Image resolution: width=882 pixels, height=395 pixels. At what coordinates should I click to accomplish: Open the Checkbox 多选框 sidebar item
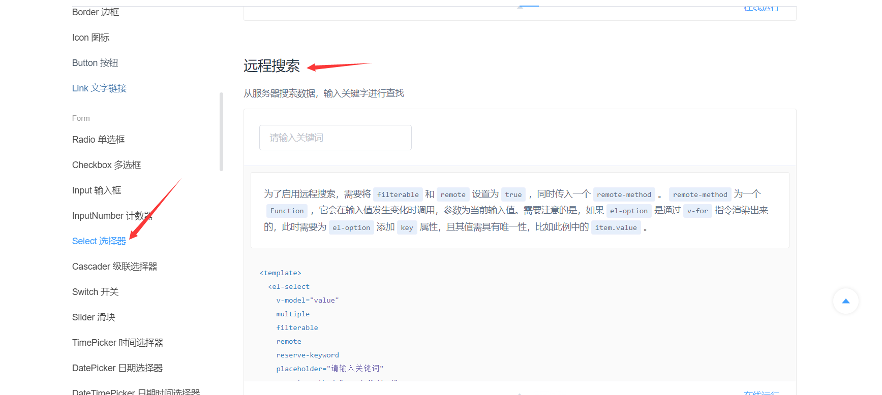click(106, 165)
